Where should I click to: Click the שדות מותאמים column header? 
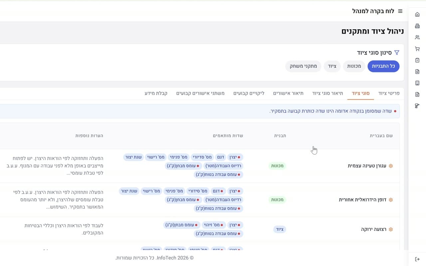(x=228, y=136)
